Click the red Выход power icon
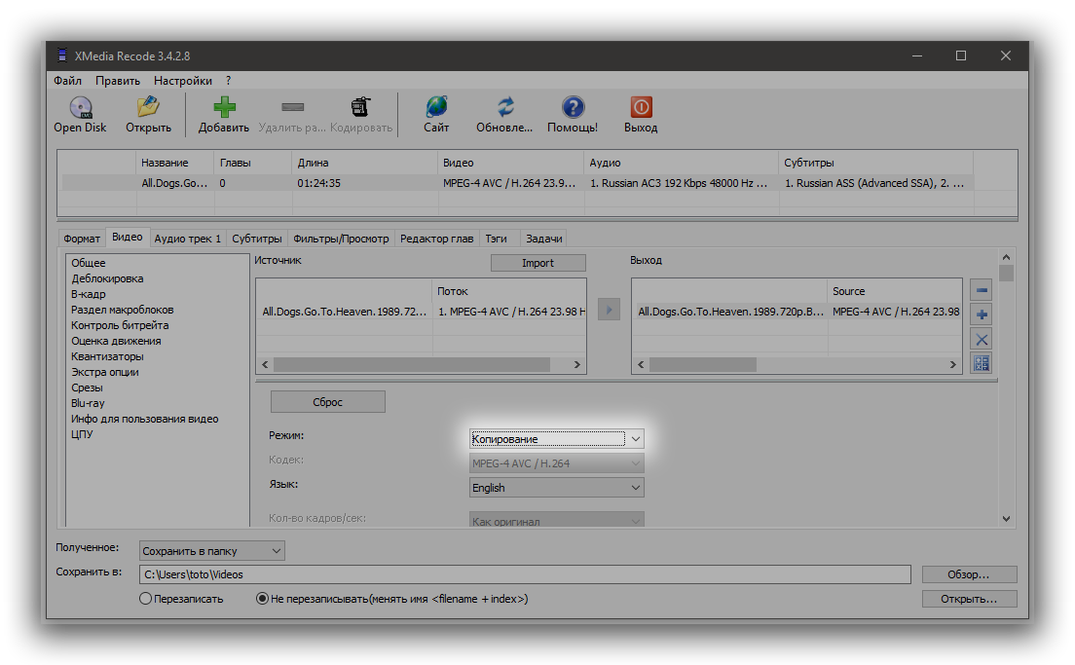This screenshot has height=665, width=1075. [641, 107]
